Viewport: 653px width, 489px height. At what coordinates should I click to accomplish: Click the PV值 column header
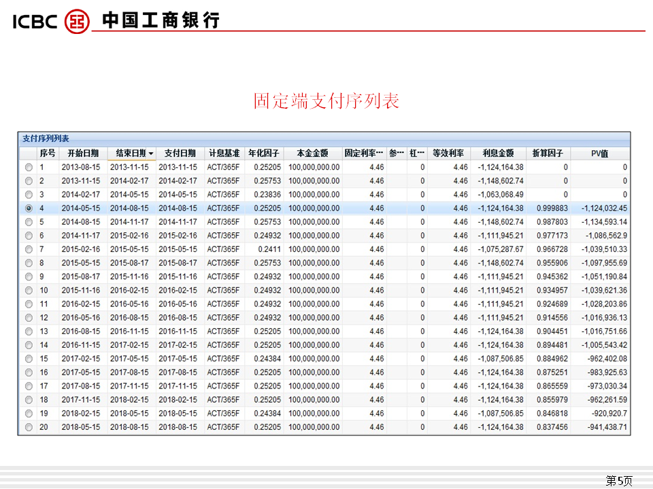[599, 153]
